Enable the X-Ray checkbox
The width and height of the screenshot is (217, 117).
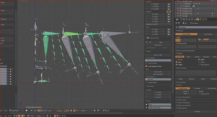pos(199,62)
